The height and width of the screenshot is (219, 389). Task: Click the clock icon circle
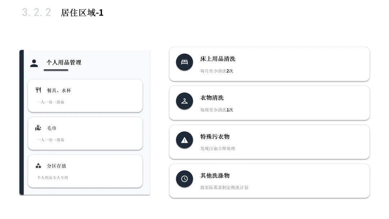(184, 179)
